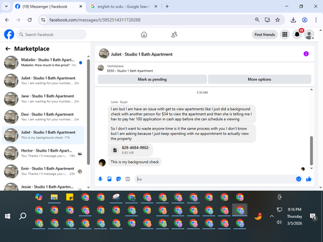Image resolution: width=323 pixels, height=242 pixels.
Task: Click the conversation list scrollbar
Action: click(x=89, y=112)
